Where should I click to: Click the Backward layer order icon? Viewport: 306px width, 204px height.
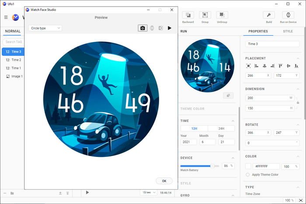[x=188, y=15]
